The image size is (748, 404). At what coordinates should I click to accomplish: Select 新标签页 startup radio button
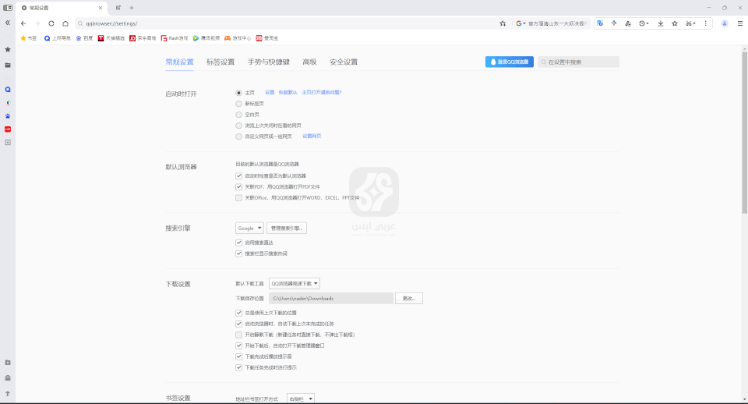click(238, 104)
